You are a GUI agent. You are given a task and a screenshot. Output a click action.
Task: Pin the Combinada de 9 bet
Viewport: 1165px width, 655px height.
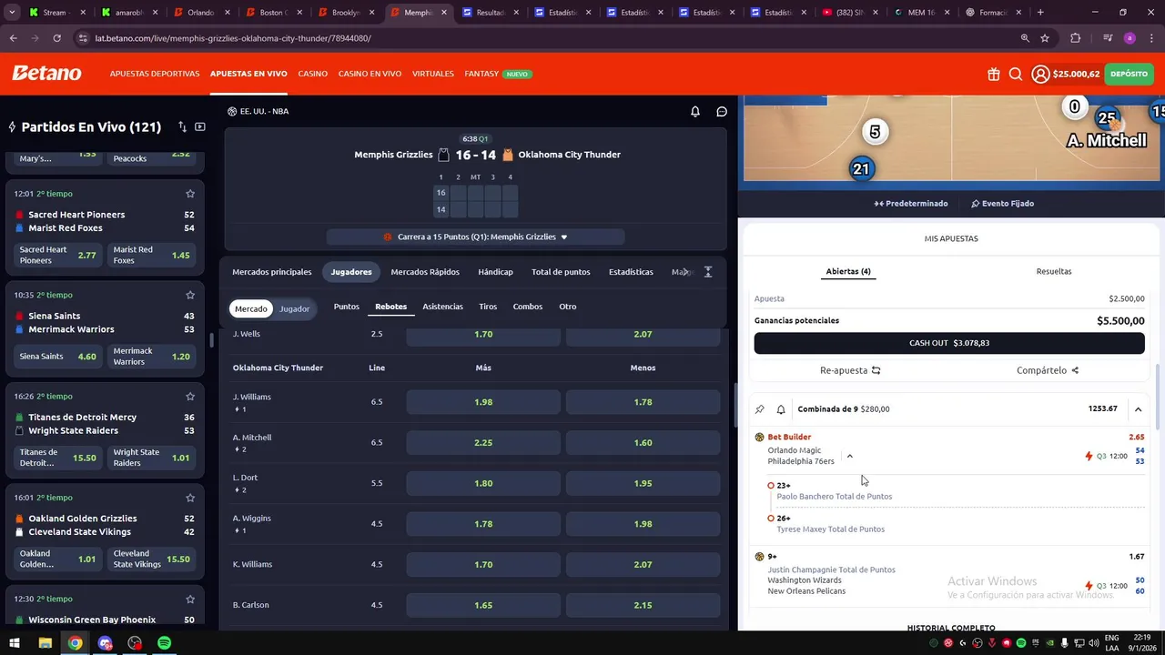[x=760, y=409]
